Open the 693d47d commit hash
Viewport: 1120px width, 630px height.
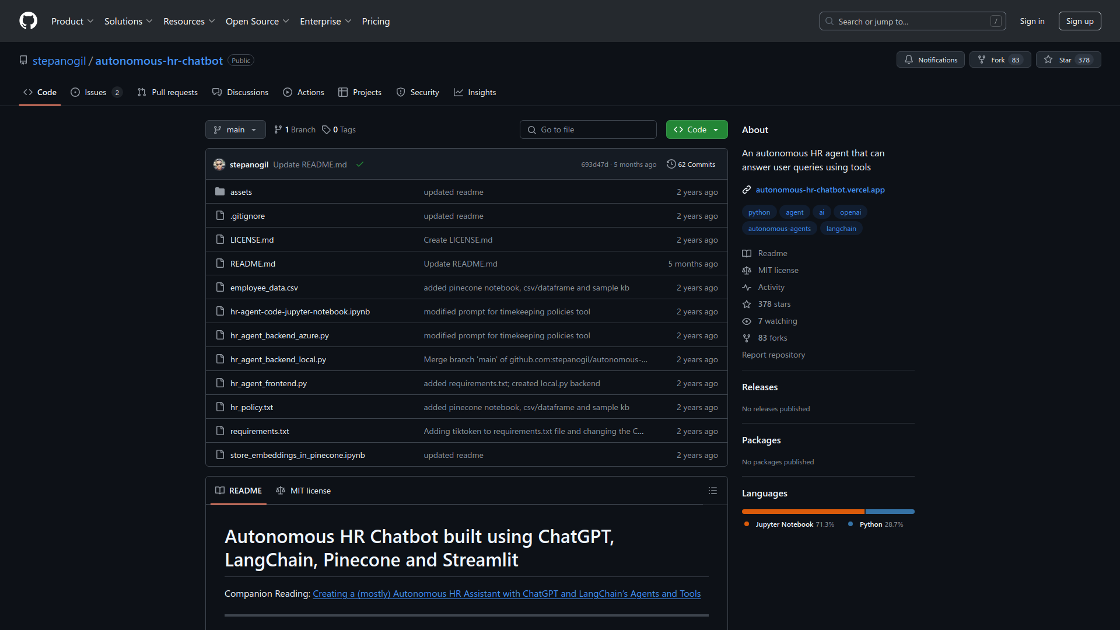[x=594, y=164]
